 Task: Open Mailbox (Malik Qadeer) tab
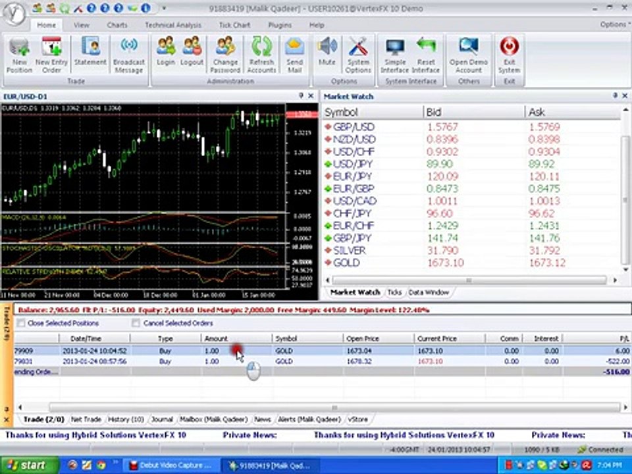pos(214,419)
